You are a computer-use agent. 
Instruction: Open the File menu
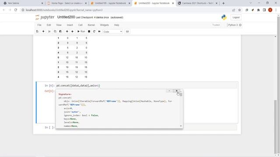coord(39,25)
